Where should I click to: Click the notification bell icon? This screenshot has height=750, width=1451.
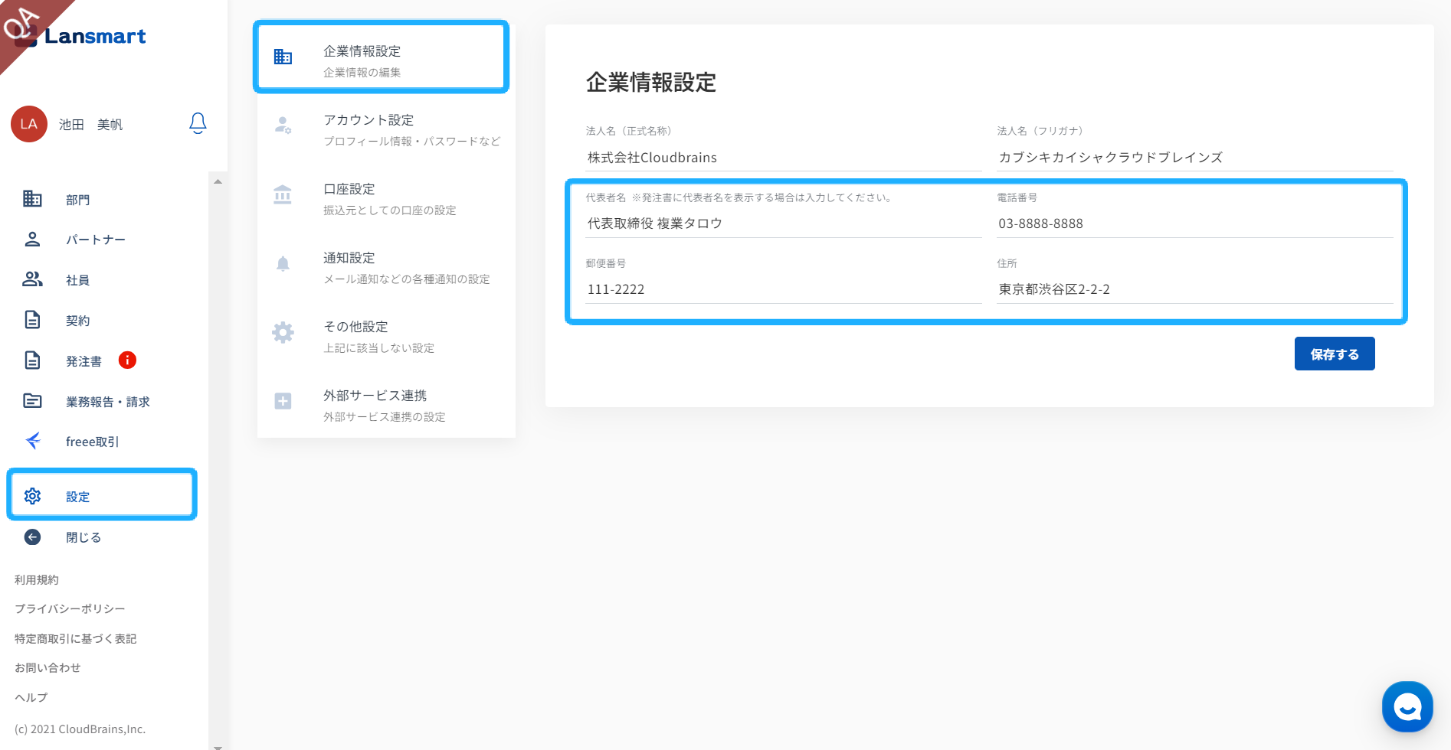[x=198, y=123]
